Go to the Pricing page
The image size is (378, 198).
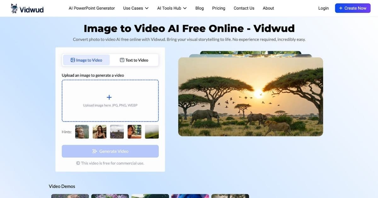pyautogui.click(x=219, y=8)
